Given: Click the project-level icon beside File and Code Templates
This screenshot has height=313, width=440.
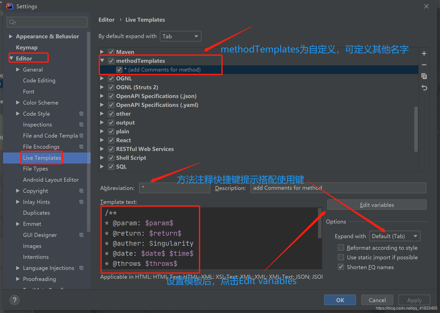Looking at the screenshot, I should [81, 136].
